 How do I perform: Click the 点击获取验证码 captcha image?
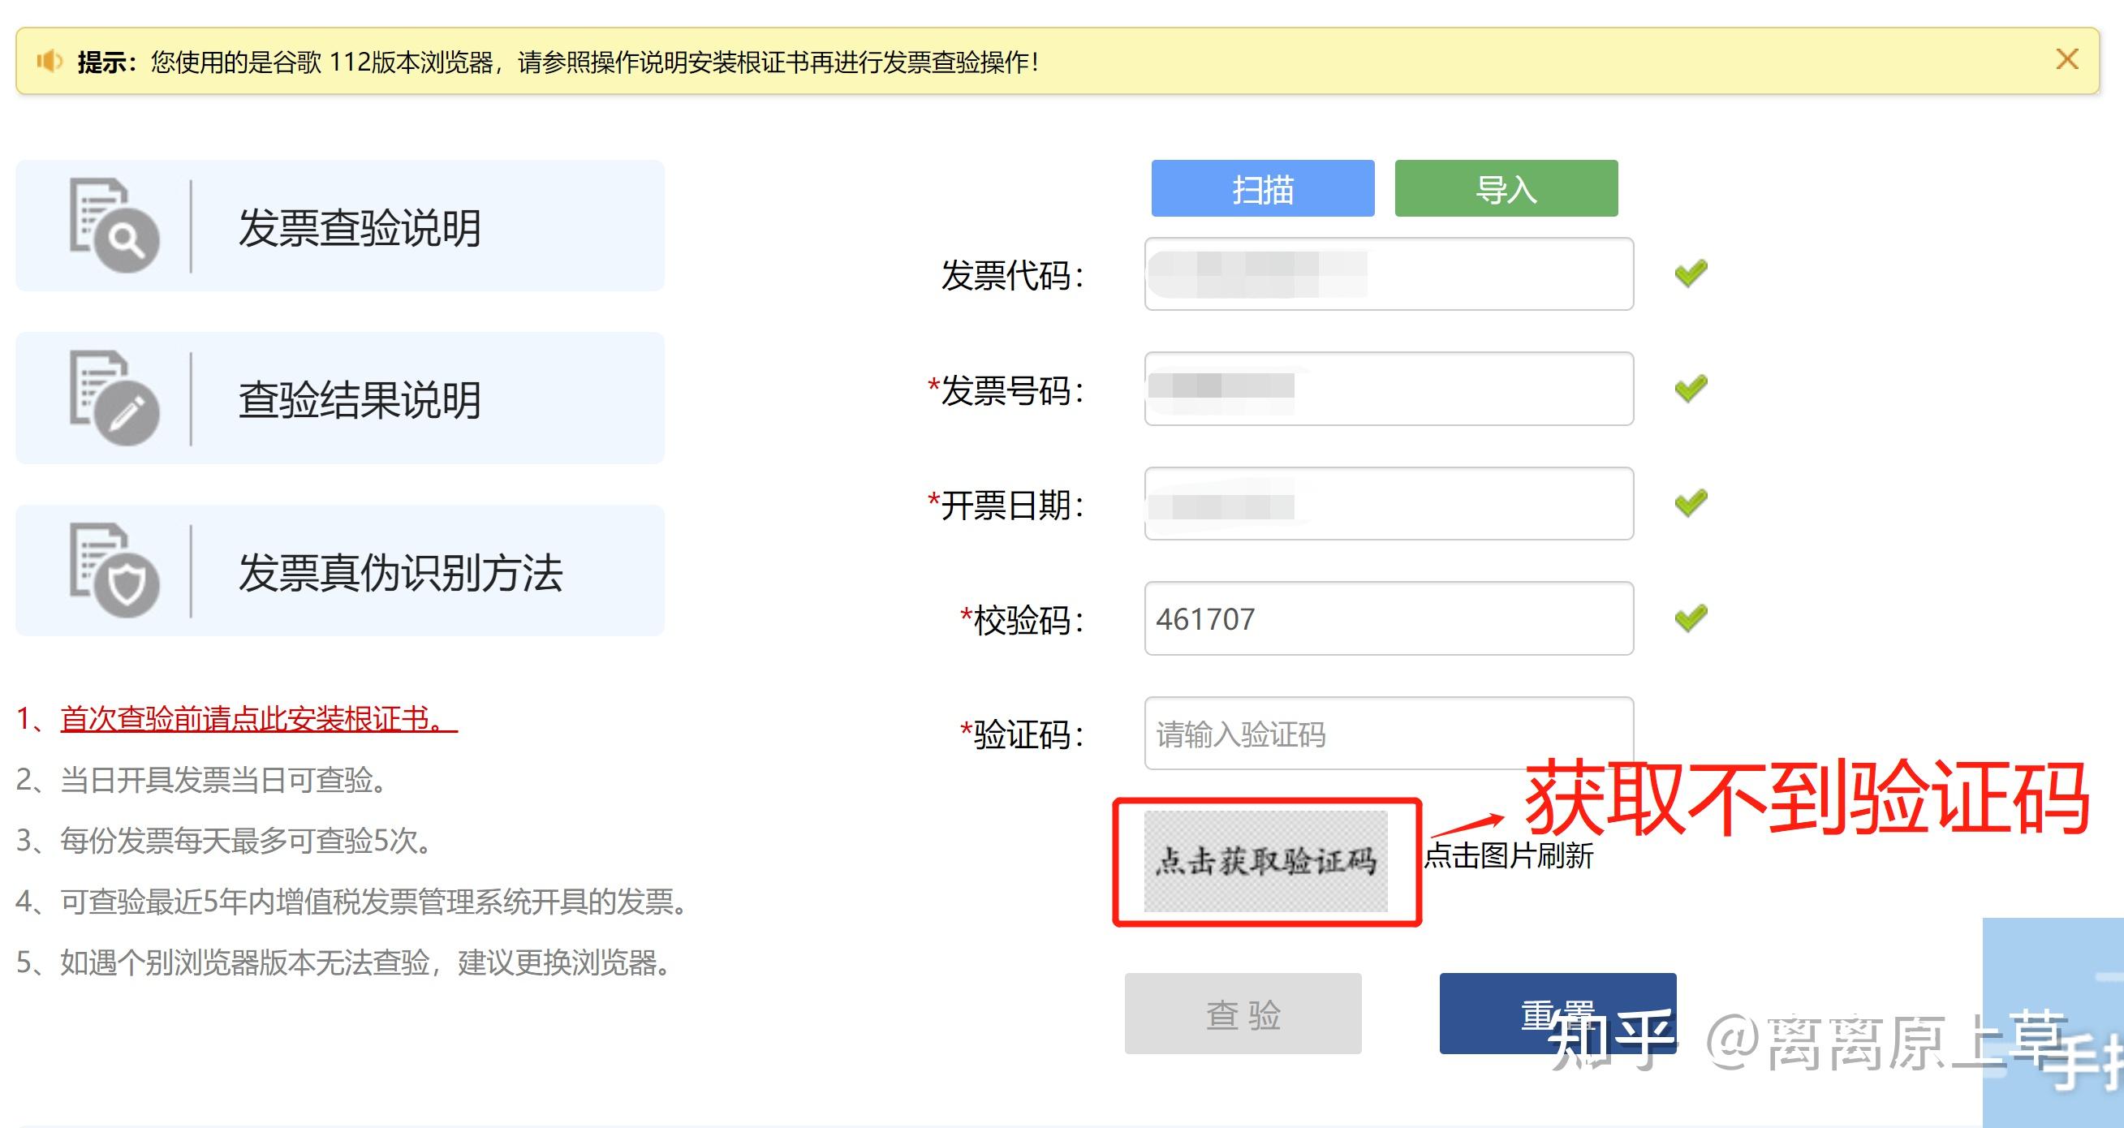click(1265, 862)
